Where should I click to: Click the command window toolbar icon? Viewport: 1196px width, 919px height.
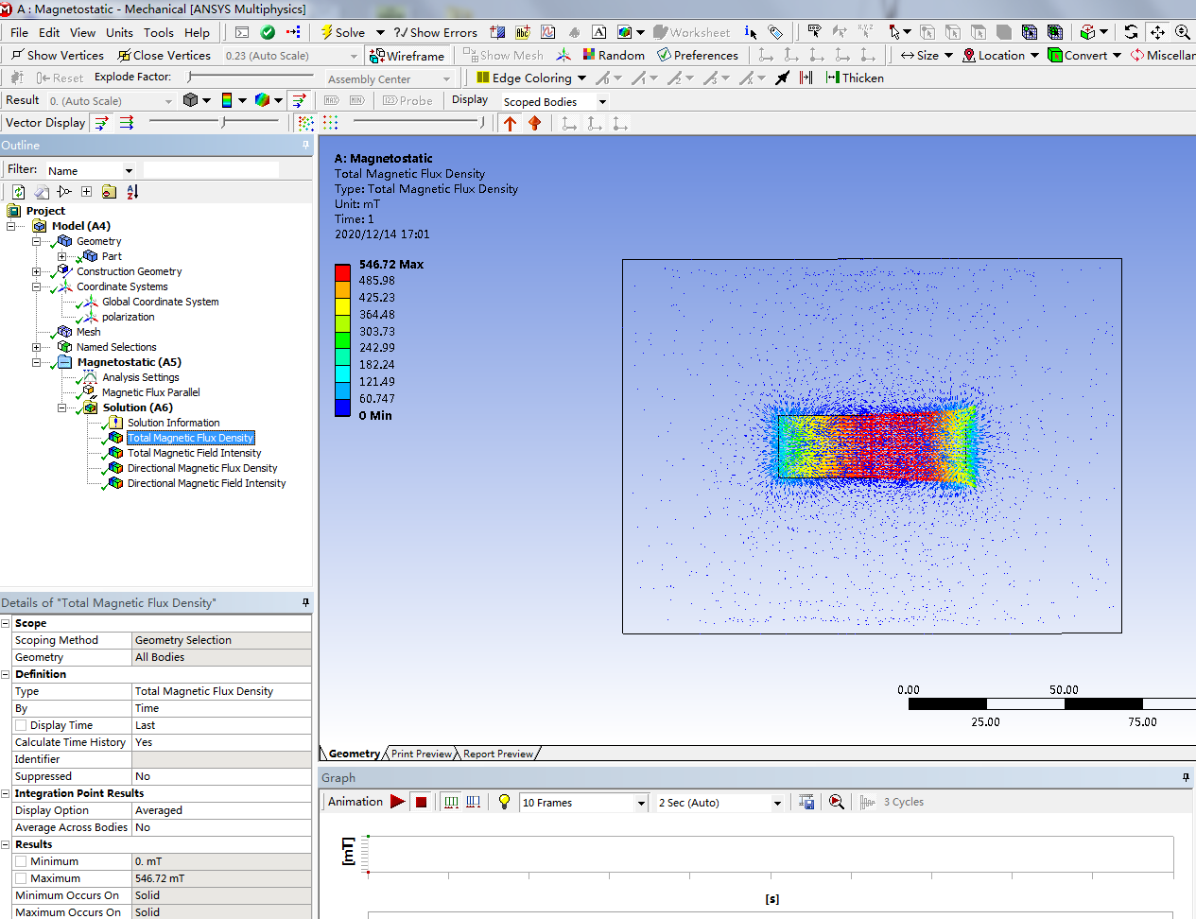[242, 32]
